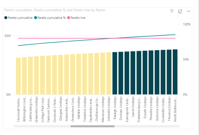Screen dimensions: 199x135
Task: Click the pink Pareto line legend dot
Action: point(68,18)
